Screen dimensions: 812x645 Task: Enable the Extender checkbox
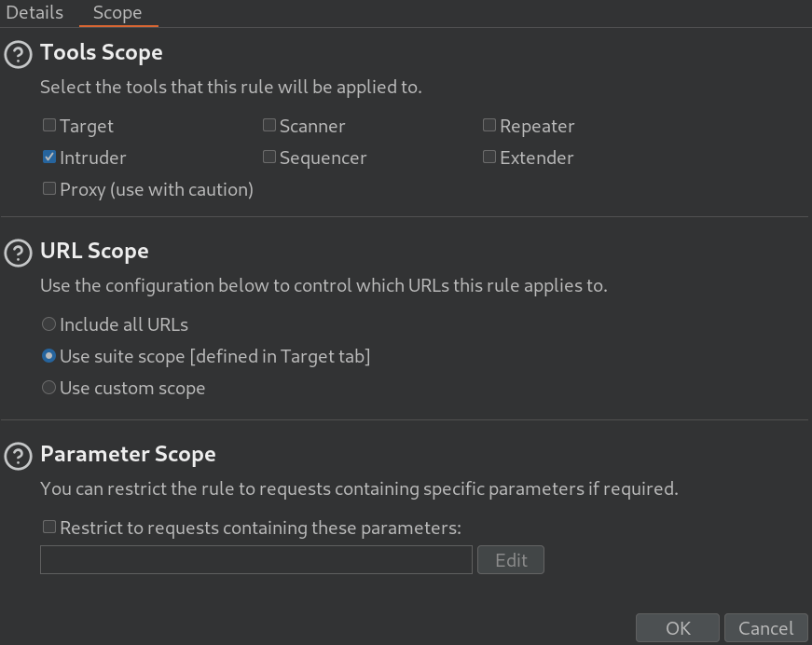tap(489, 157)
